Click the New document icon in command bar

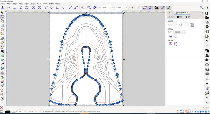207,13
